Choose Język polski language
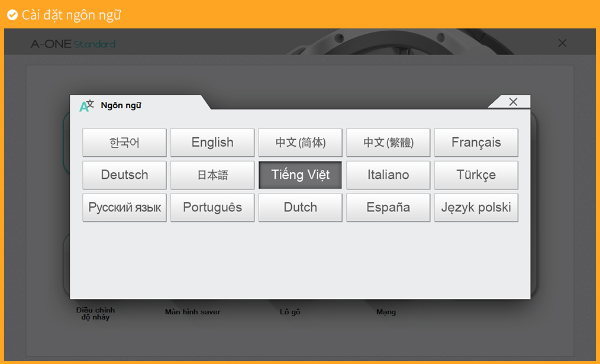 pyautogui.click(x=476, y=208)
